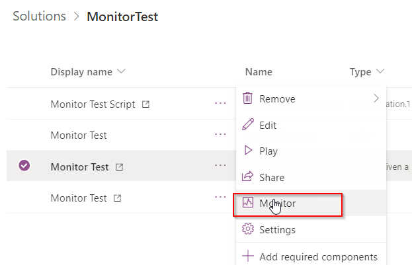Click the Play triangle icon
This screenshot has width=412, height=265.
(x=248, y=150)
